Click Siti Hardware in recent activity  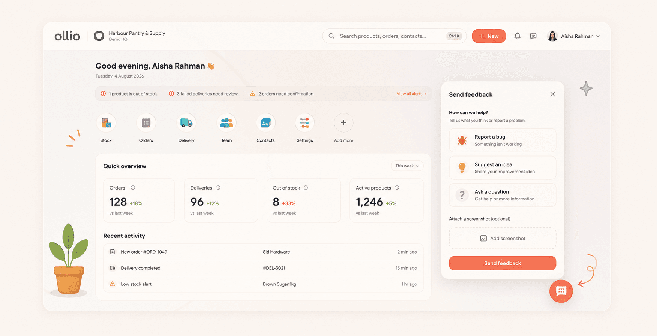[x=276, y=252]
